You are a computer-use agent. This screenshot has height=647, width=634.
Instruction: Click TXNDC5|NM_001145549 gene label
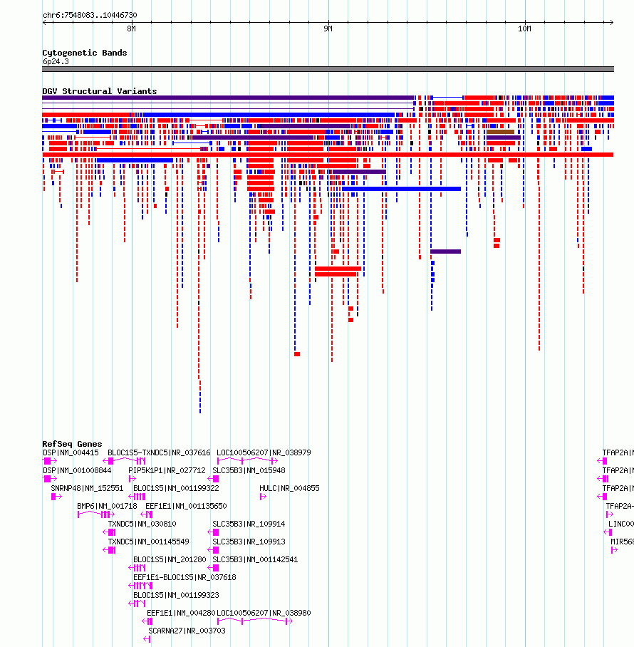pyautogui.click(x=148, y=542)
